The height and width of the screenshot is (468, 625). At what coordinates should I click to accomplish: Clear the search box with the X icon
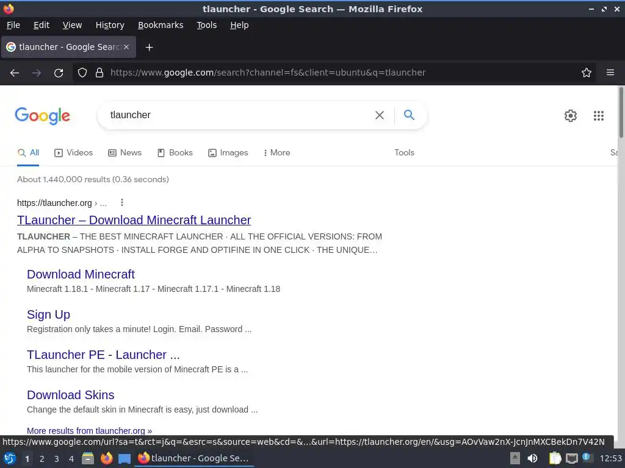(x=380, y=115)
